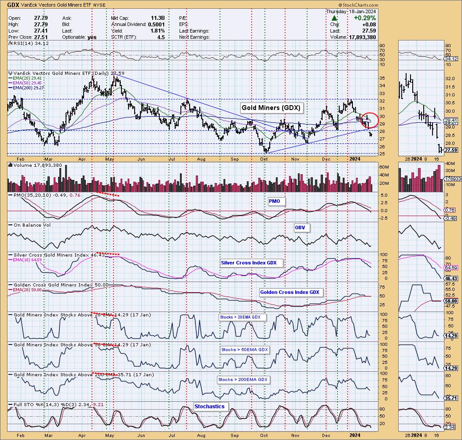Select the Golden Cross Gold Miners Index title
Viewport: 462px width, 440px height.
coord(59,285)
